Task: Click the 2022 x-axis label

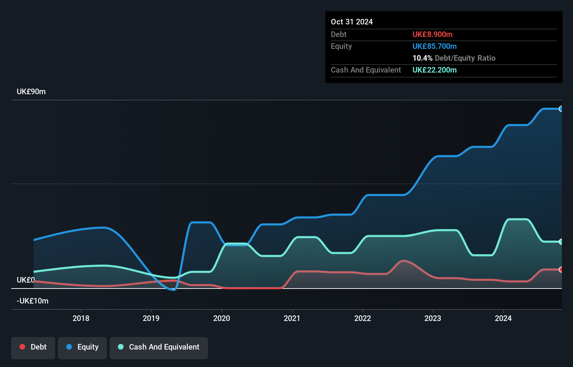Action: pos(363,318)
